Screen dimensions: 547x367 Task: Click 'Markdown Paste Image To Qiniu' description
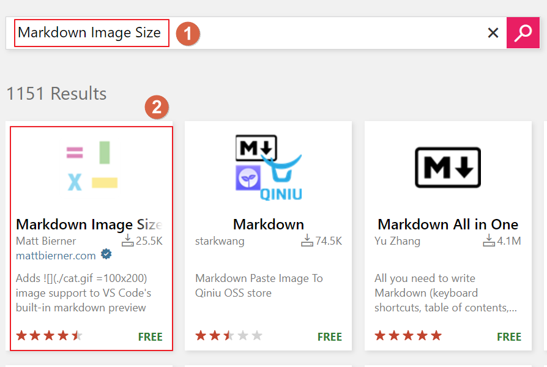259,286
